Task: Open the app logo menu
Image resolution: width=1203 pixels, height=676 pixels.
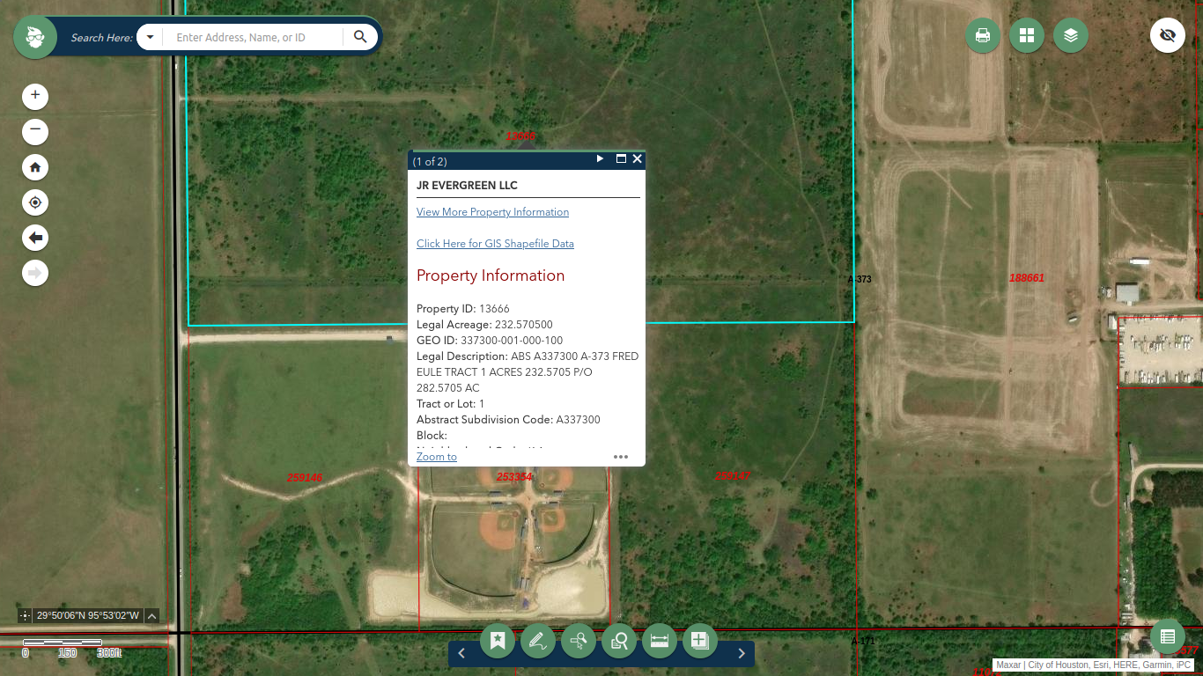Action: tap(35, 37)
